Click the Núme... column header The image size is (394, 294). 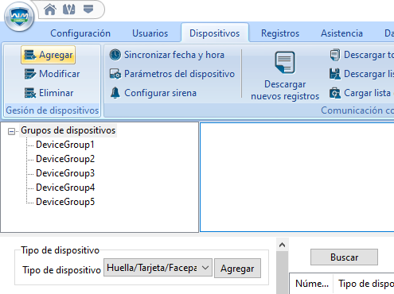312,284
